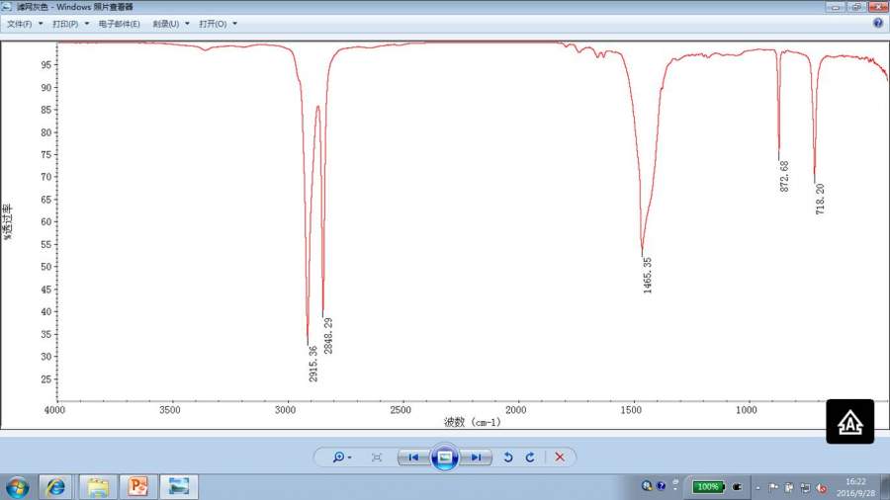
Task: Open the 打印(P) menu
Action: click(65, 24)
